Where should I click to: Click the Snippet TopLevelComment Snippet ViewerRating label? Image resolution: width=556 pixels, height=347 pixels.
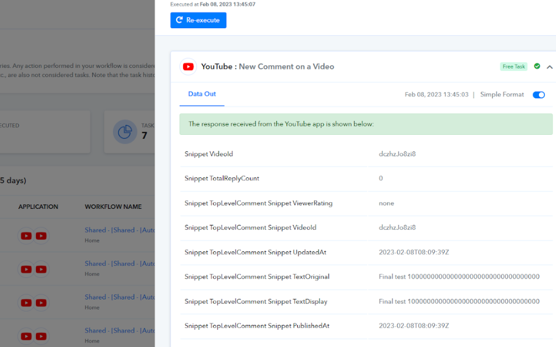258,203
